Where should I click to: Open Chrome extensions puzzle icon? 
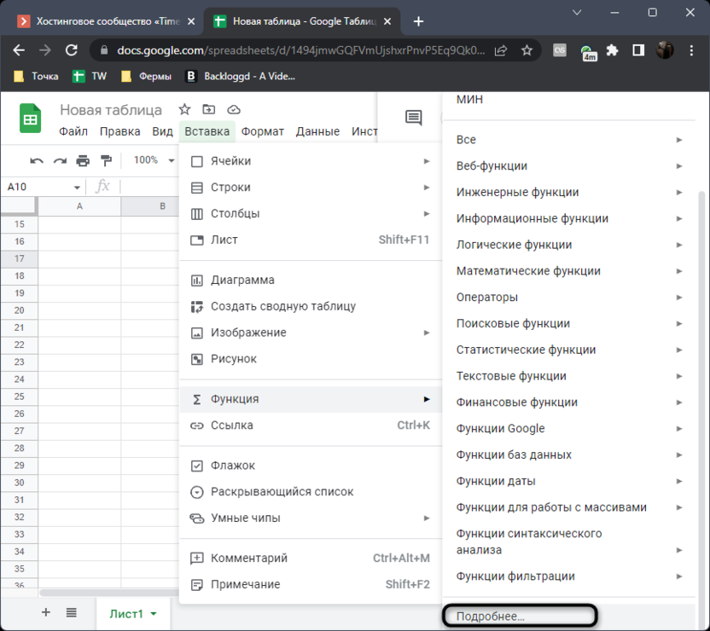612,50
